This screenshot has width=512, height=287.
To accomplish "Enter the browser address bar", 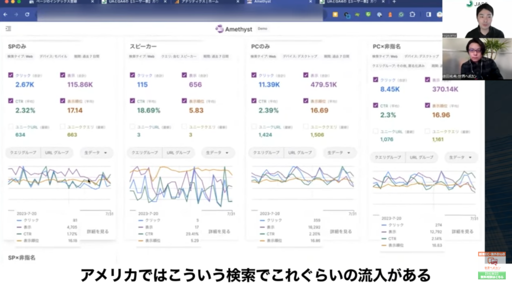I will tap(179, 14).
